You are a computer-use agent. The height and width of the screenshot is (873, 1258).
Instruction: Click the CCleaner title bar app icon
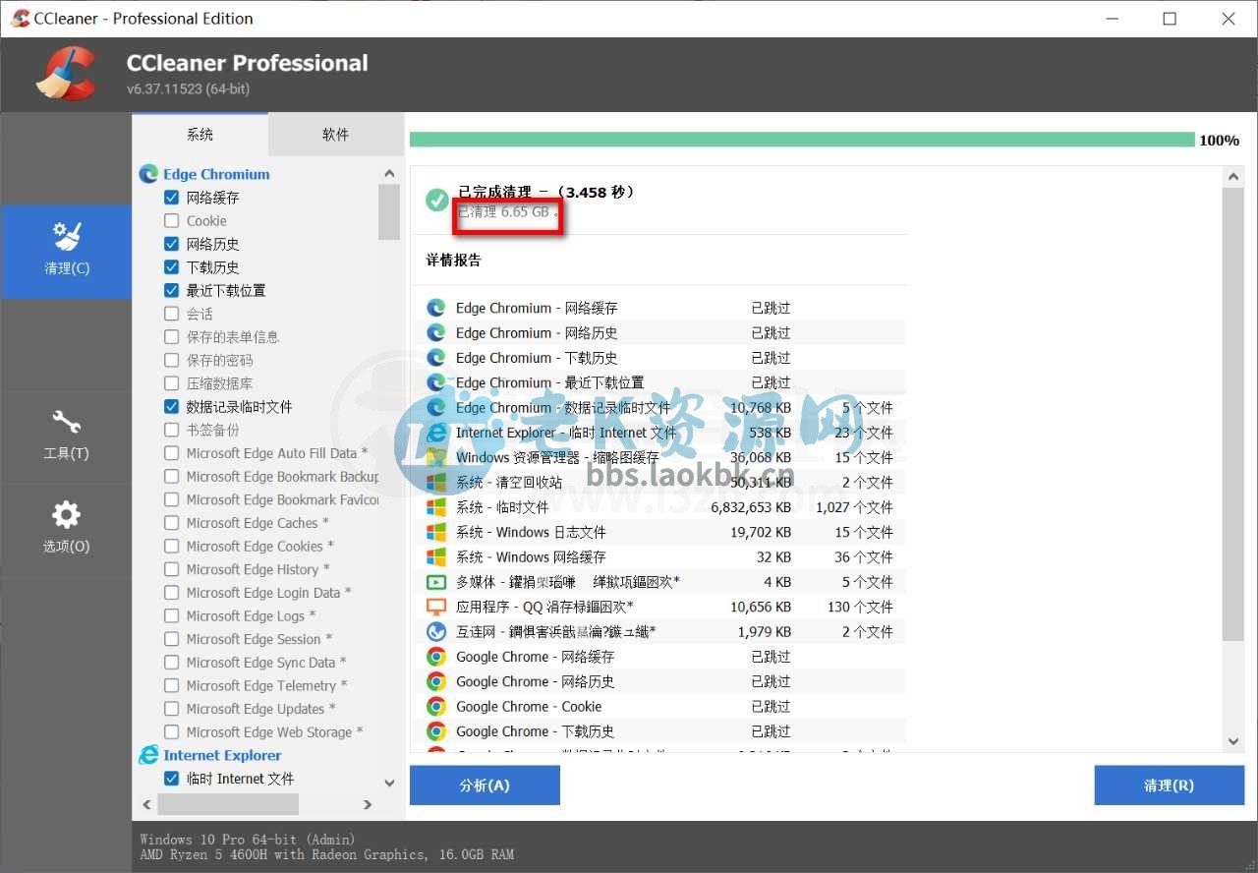(x=19, y=18)
